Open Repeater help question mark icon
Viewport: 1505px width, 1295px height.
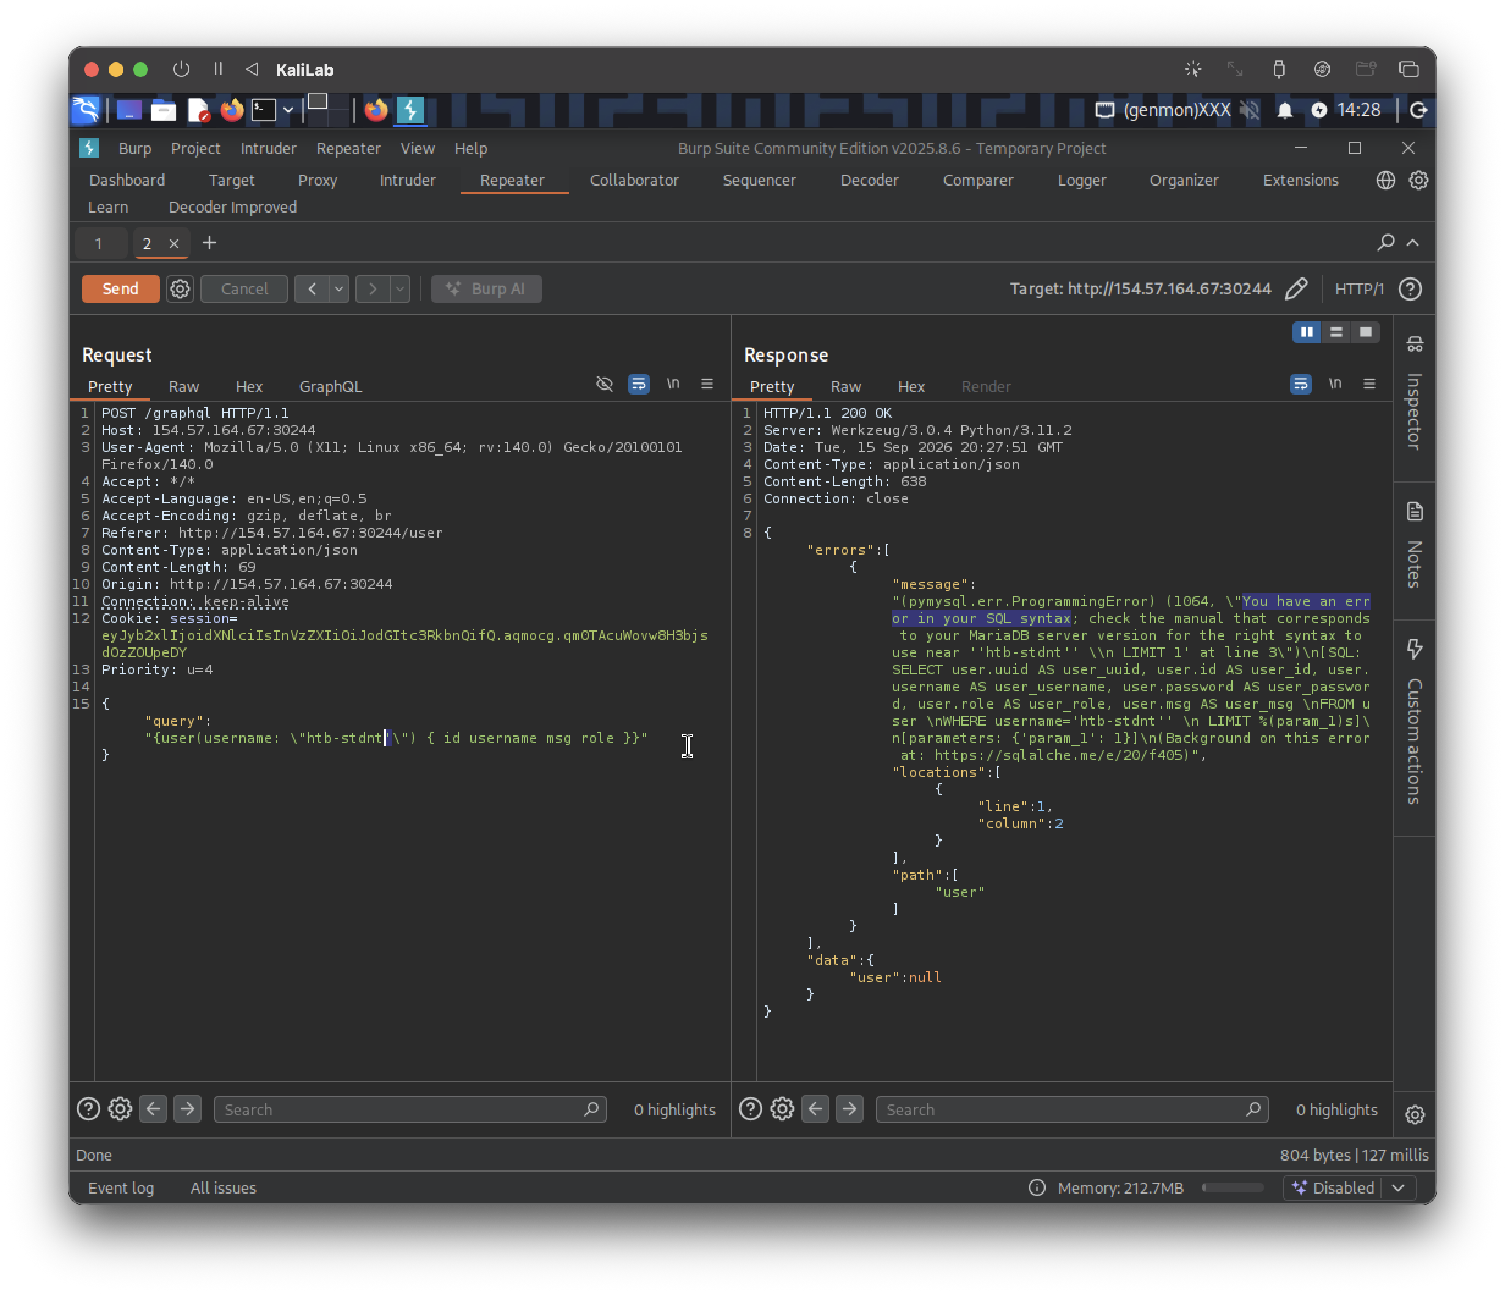pos(1410,289)
